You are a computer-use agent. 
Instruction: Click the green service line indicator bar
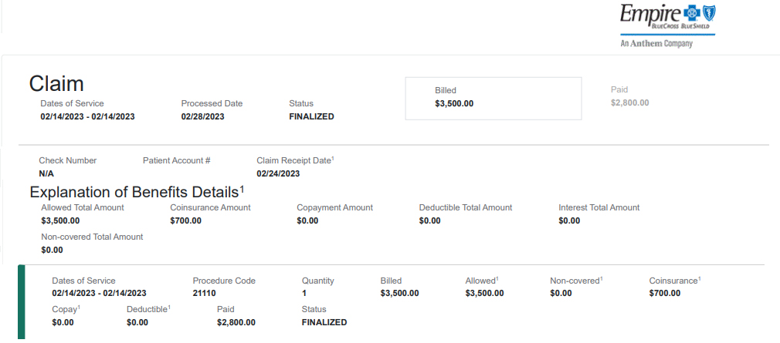(22, 302)
